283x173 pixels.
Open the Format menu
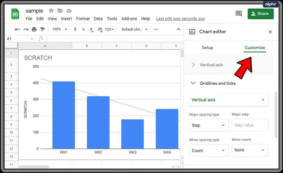tap(83, 18)
